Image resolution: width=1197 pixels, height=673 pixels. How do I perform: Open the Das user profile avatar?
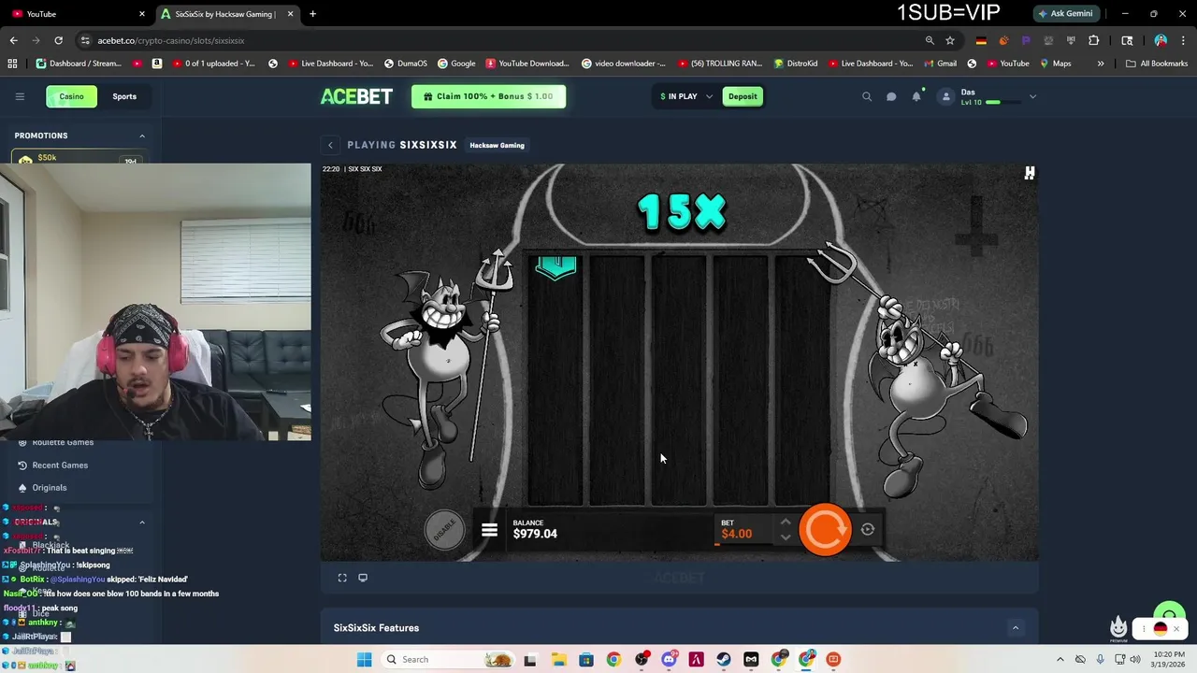click(945, 96)
